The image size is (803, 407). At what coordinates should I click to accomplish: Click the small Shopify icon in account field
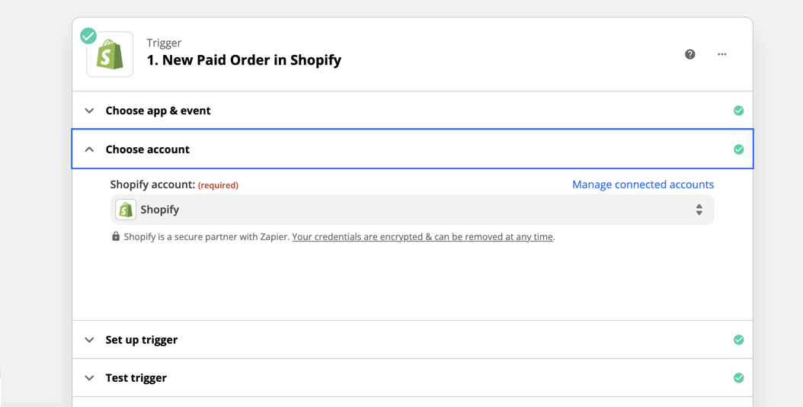point(126,210)
